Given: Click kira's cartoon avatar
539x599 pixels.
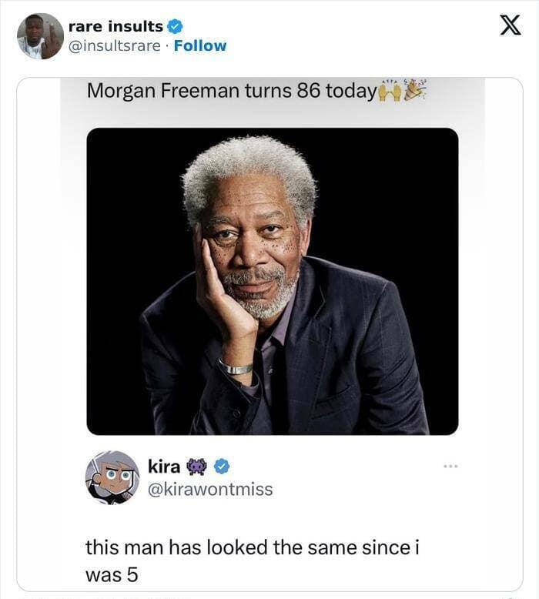Looking at the screenshot, I should click(112, 477).
